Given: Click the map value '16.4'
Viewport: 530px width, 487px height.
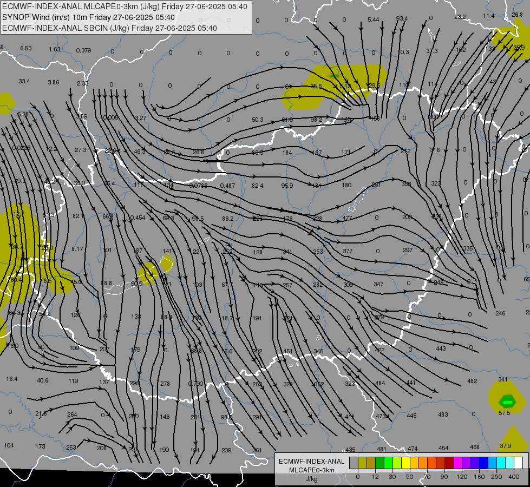Looking at the screenshot, I should click(x=11, y=379).
